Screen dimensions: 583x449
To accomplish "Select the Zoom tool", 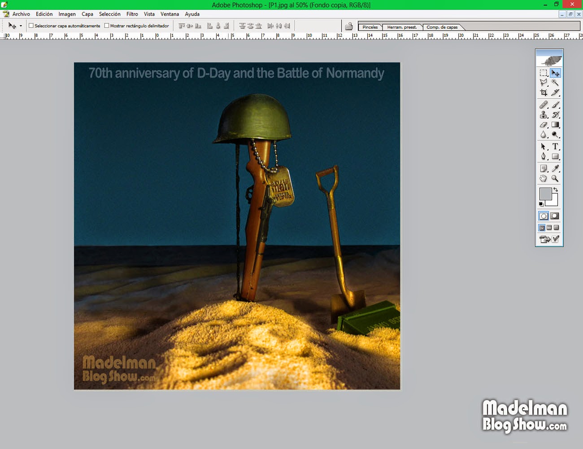I will click(x=555, y=178).
